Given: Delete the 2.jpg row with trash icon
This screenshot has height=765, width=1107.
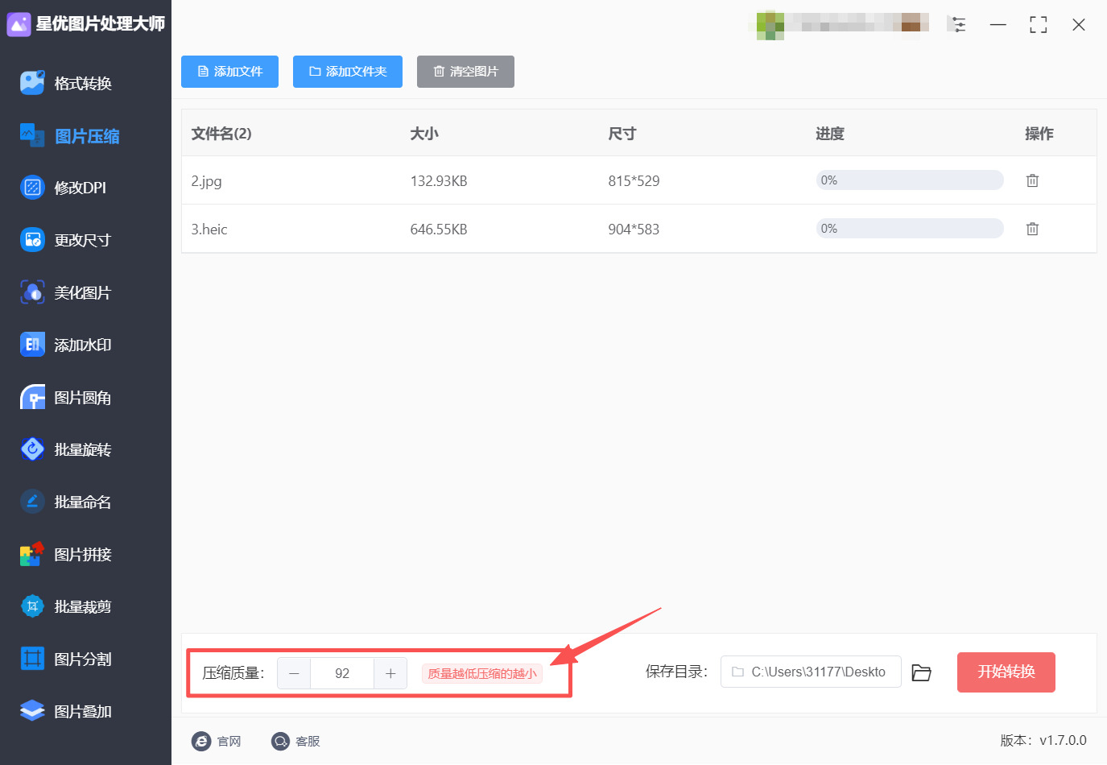Looking at the screenshot, I should [x=1032, y=180].
